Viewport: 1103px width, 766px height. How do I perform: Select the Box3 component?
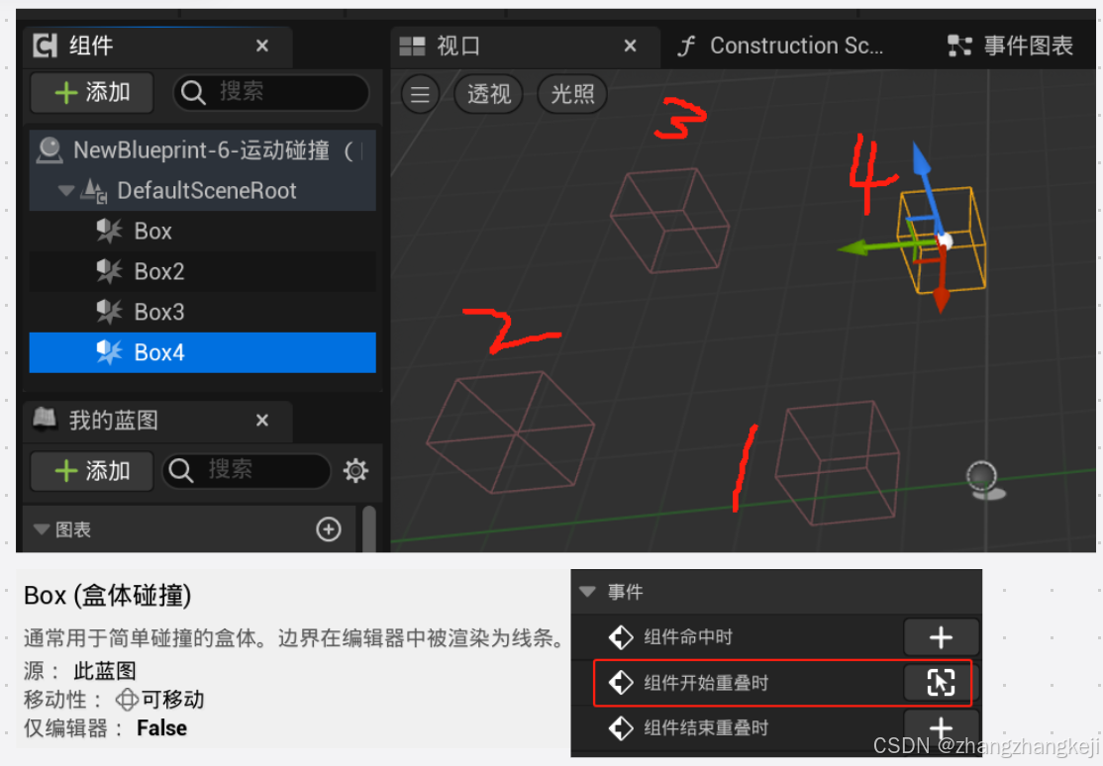pyautogui.click(x=153, y=312)
